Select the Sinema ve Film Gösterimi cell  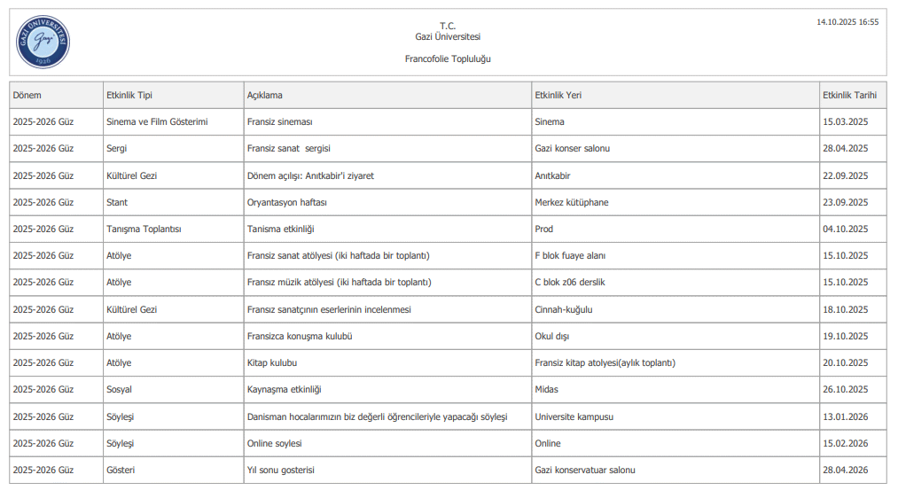156,121
